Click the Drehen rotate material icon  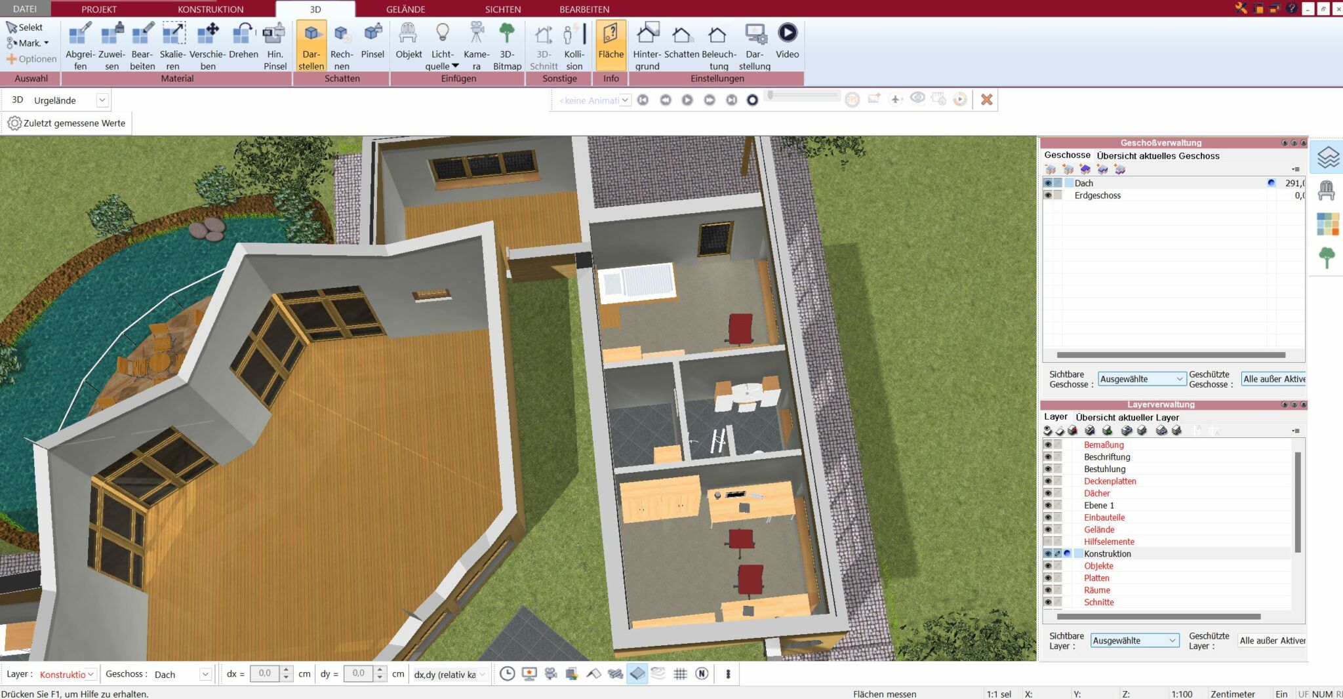click(x=243, y=43)
